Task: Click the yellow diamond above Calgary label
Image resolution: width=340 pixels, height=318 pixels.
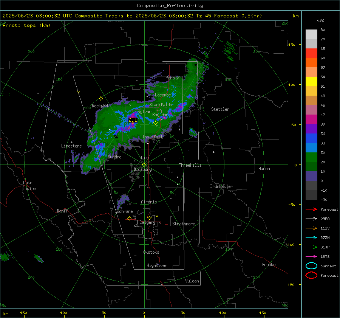Action: coord(149,218)
